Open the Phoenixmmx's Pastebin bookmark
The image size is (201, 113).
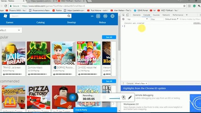click(40, 10)
